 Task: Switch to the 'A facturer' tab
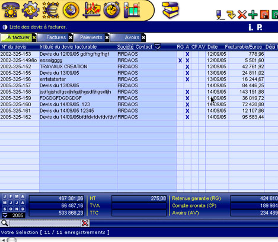point(16,37)
